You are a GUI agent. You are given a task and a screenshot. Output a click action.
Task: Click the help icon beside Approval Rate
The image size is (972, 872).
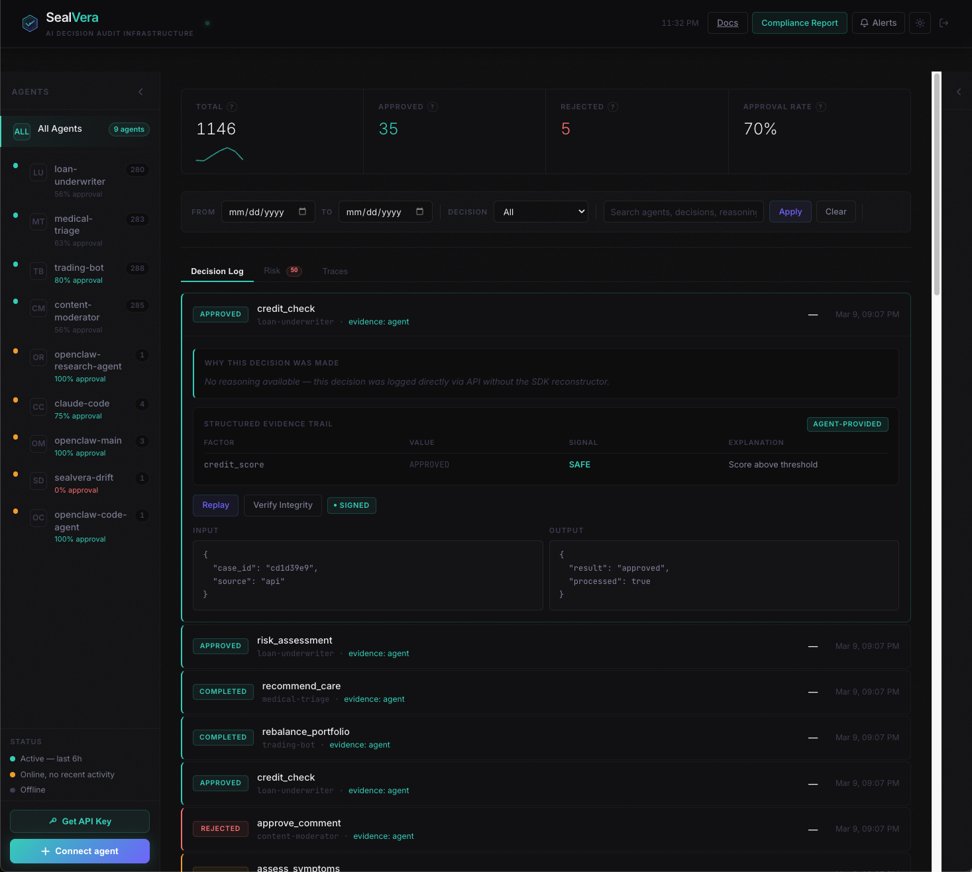pyautogui.click(x=821, y=107)
